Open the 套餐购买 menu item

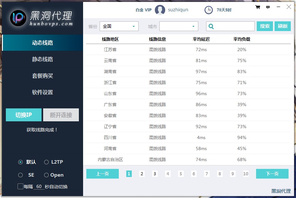pos(43,76)
